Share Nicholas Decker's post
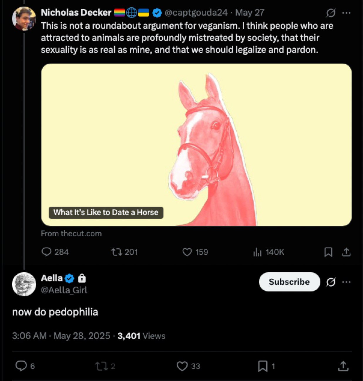Image resolution: width=363 pixels, height=381 pixels. (346, 252)
